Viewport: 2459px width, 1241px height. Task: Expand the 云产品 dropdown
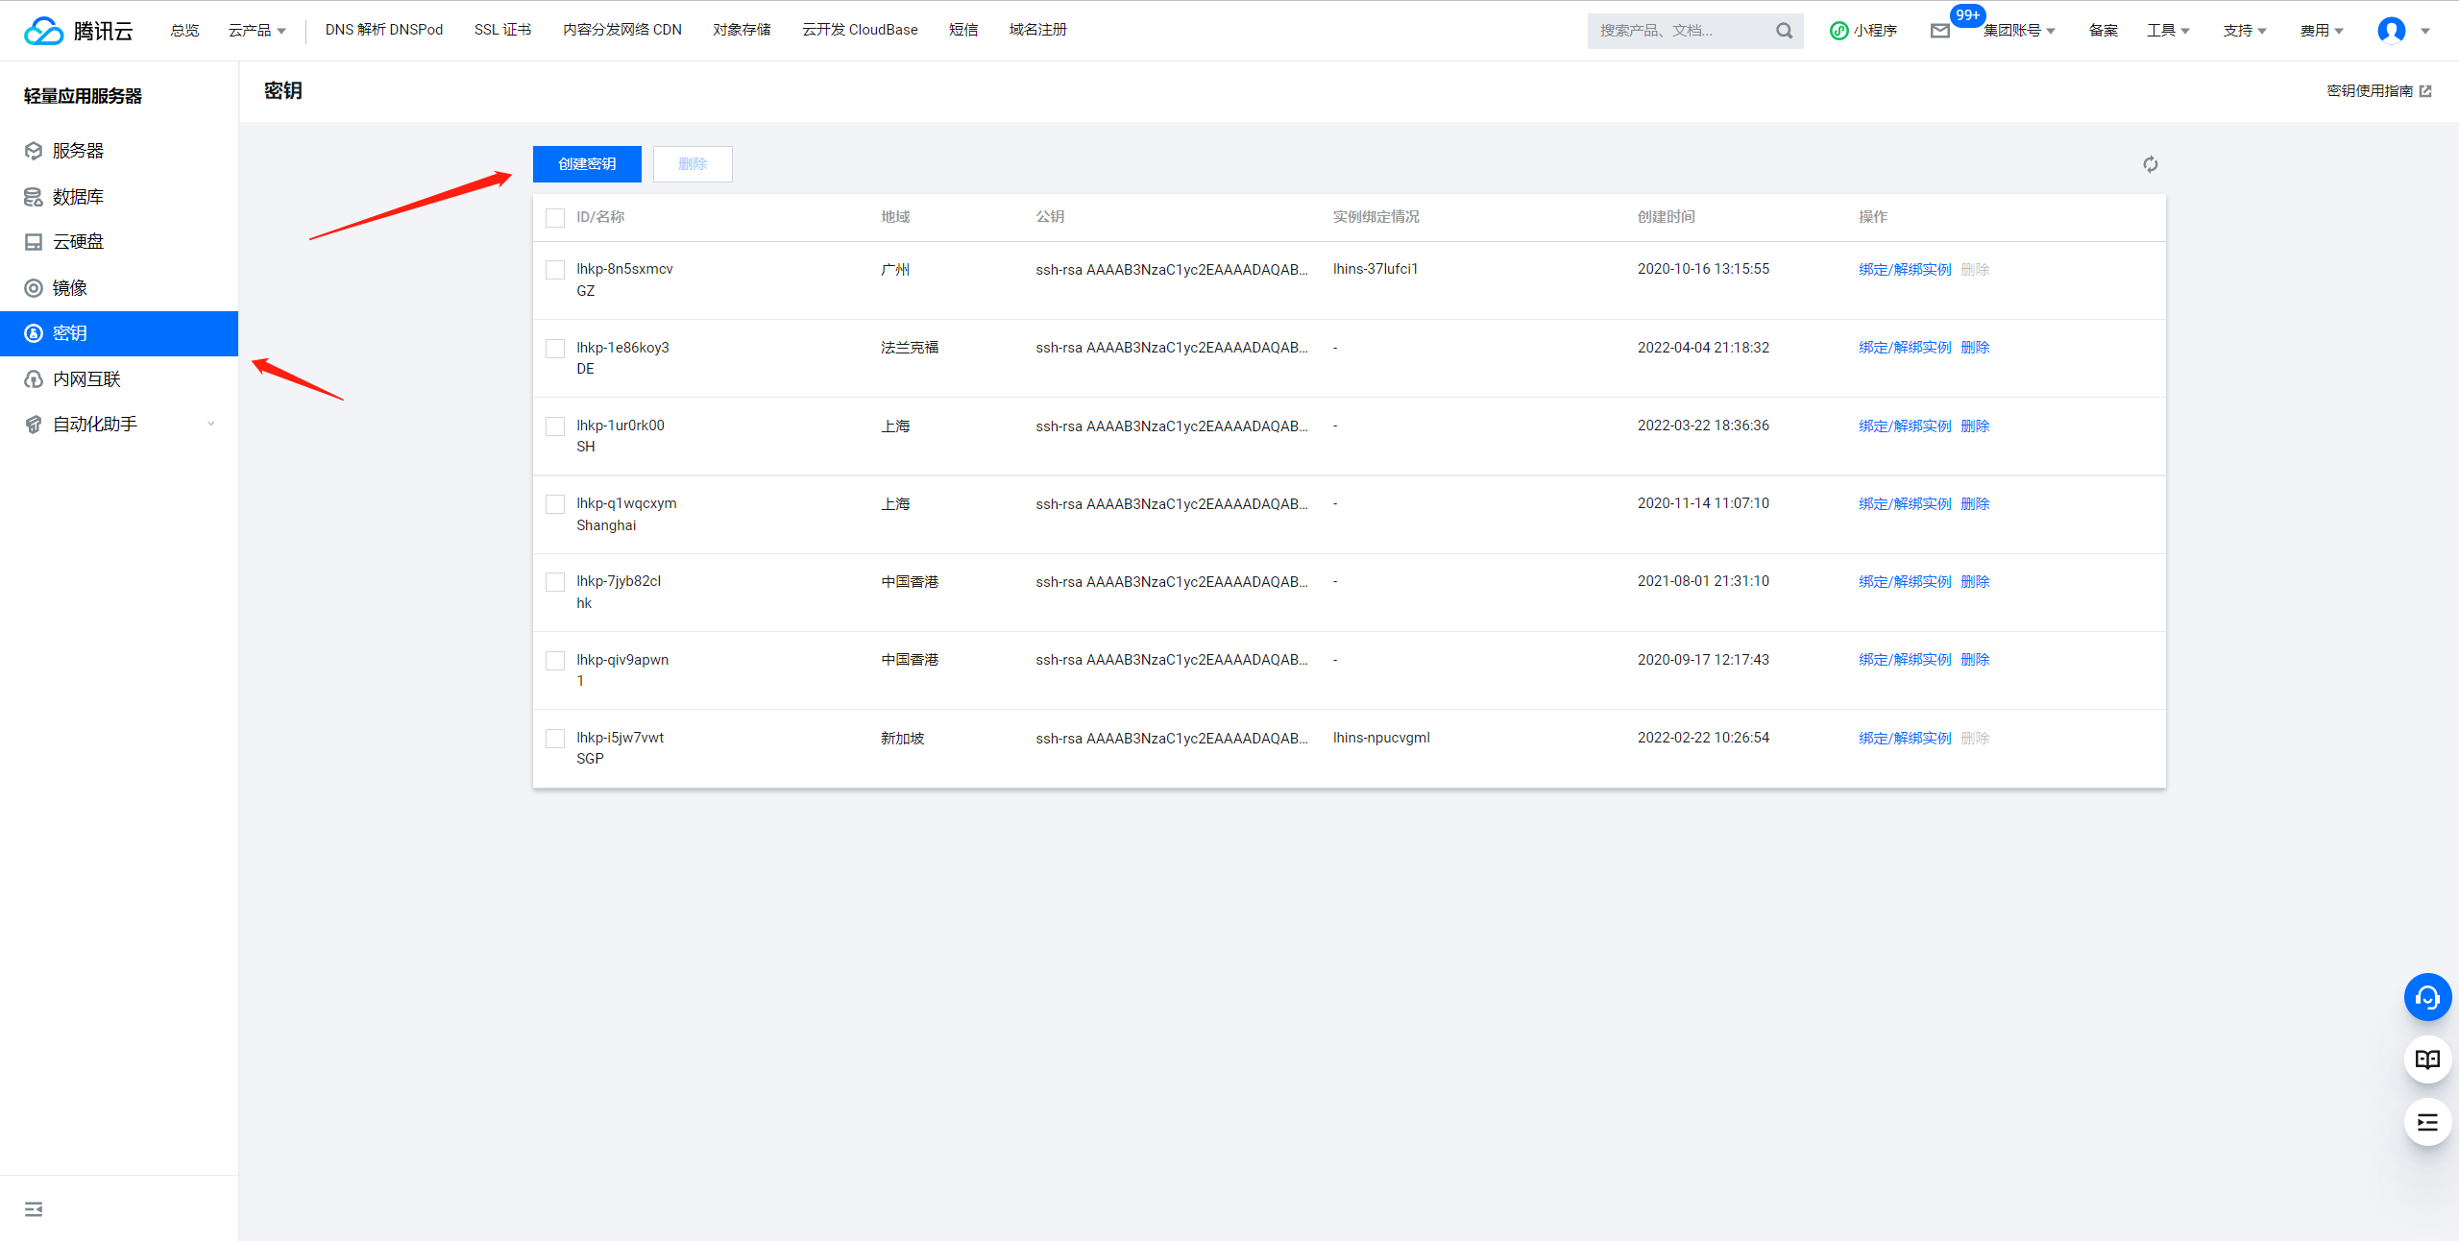[256, 31]
